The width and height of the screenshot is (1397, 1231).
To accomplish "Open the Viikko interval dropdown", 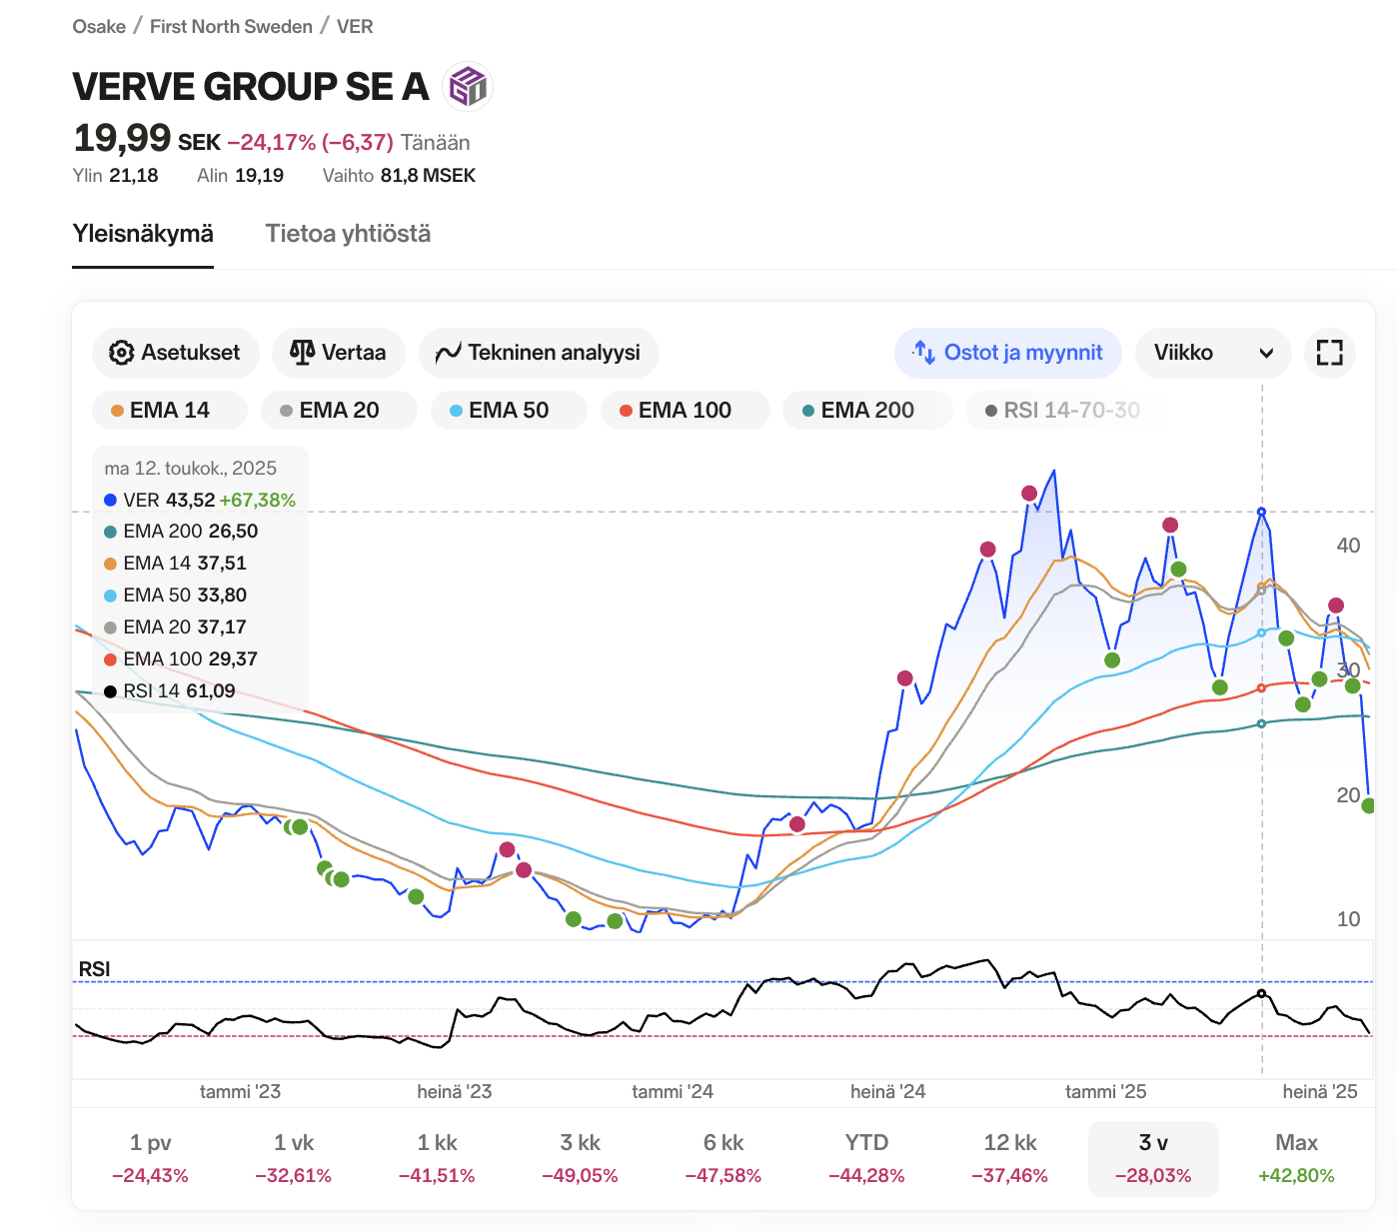I will [x=1212, y=353].
